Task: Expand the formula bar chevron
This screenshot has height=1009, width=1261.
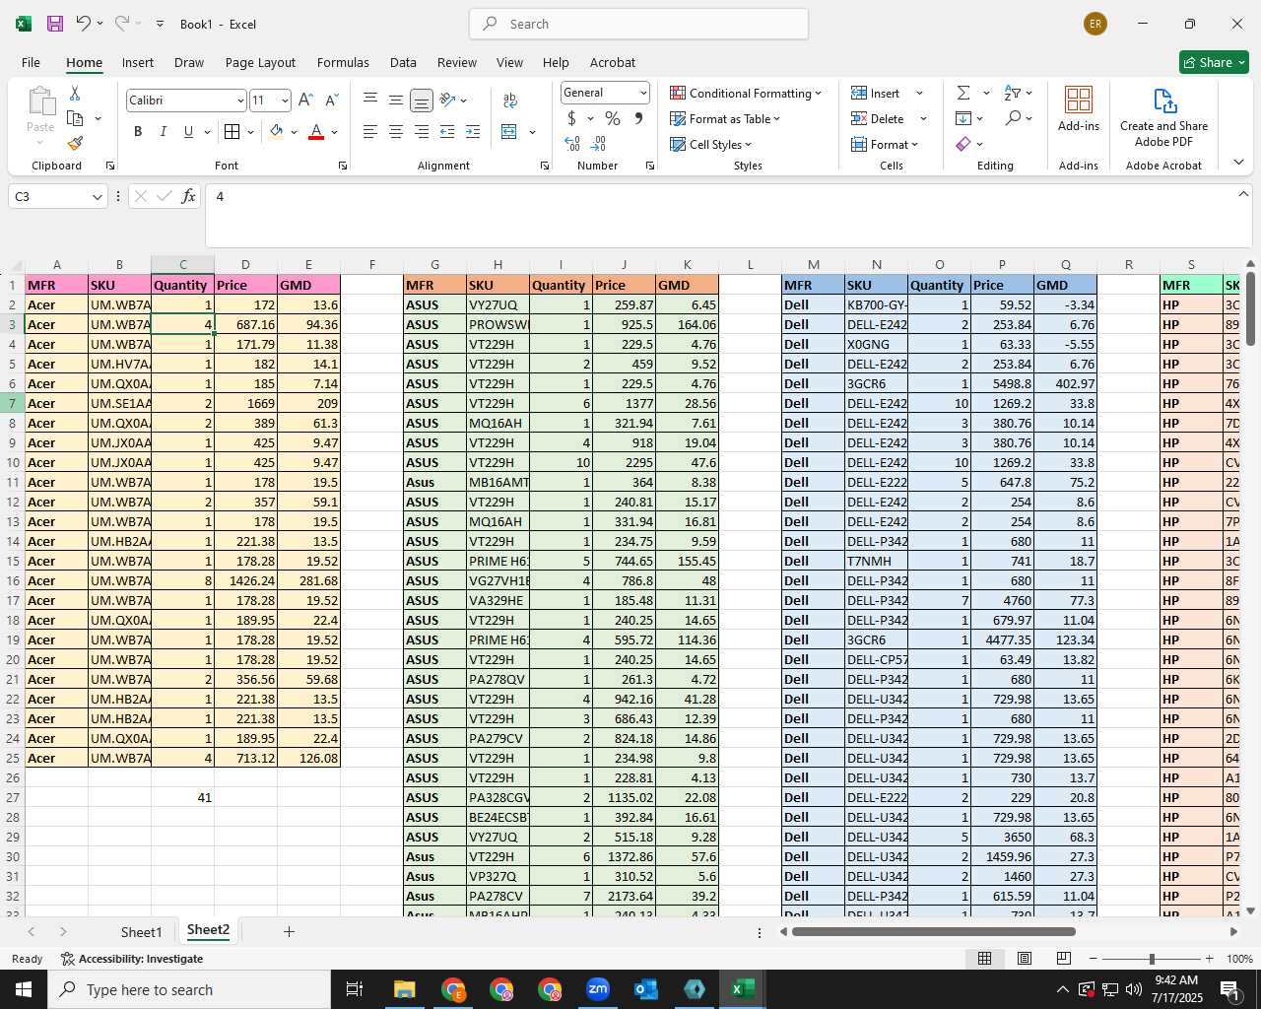Action: tap(1243, 194)
